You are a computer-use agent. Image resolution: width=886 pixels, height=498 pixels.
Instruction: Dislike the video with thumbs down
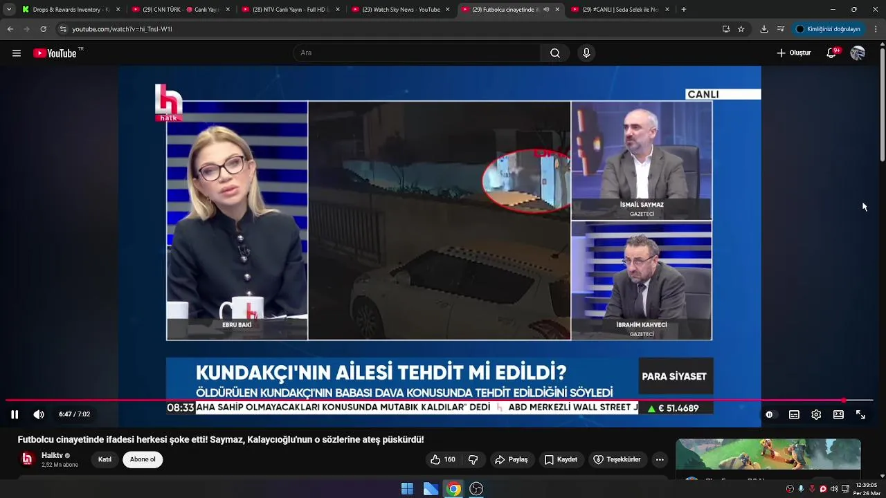point(473,459)
